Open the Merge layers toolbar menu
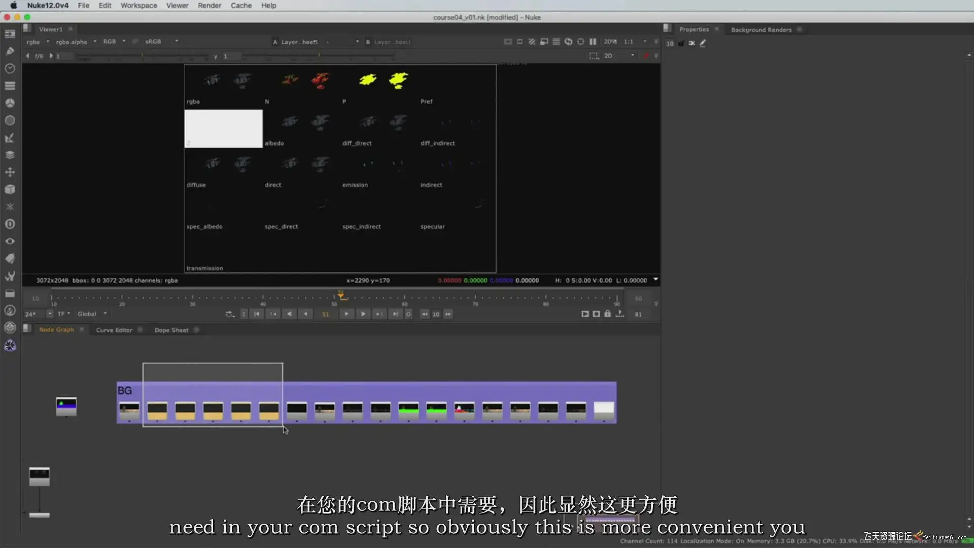 pos(10,155)
